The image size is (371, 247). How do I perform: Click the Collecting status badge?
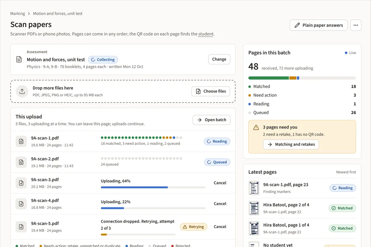point(103,60)
